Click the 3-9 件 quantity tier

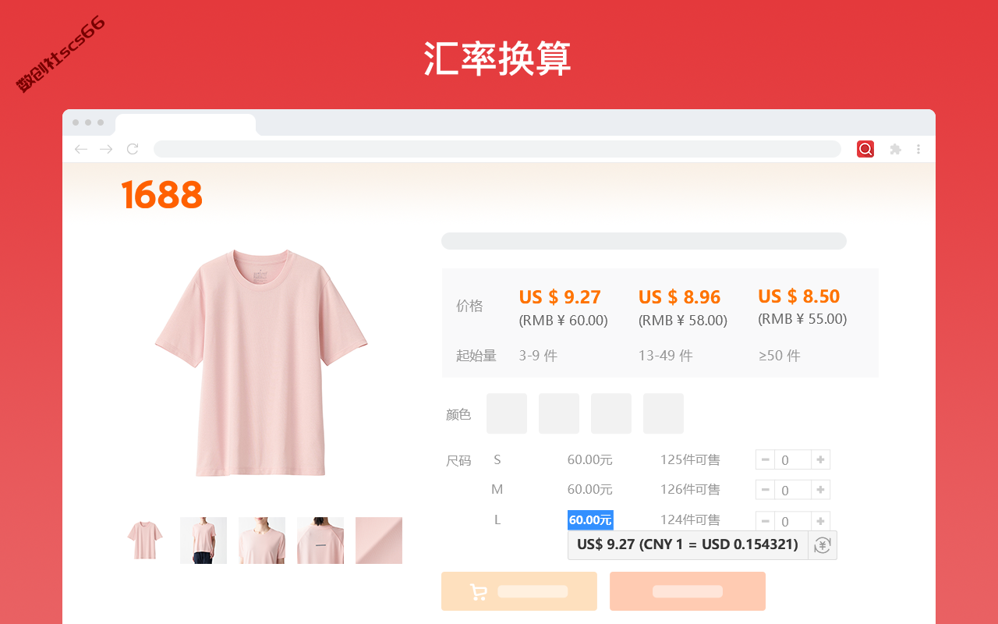tap(538, 356)
